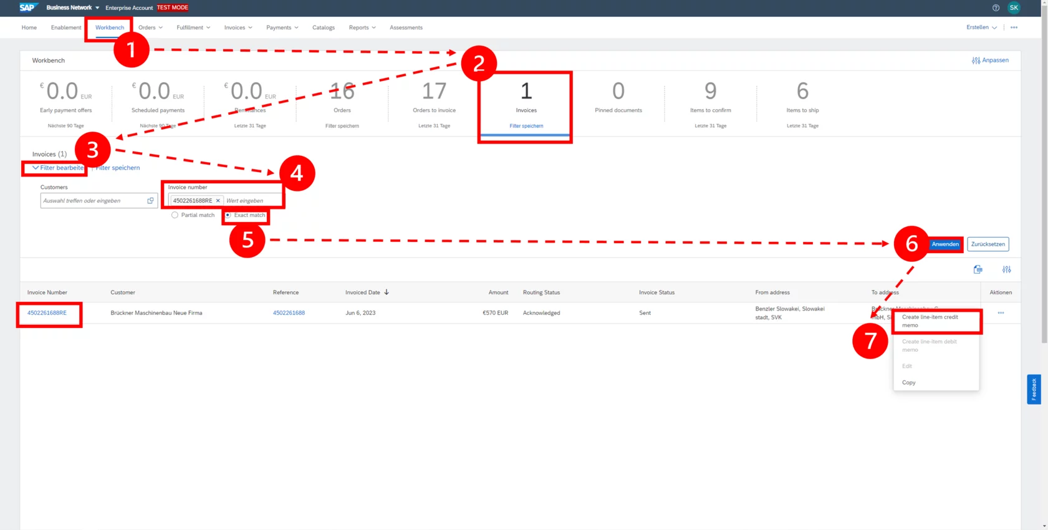Collapse the Filter bearbeiten section
The image size is (1048, 530).
coord(58,168)
